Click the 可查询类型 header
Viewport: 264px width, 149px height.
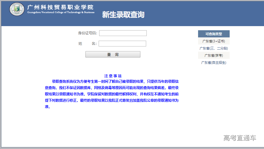tap(214, 34)
